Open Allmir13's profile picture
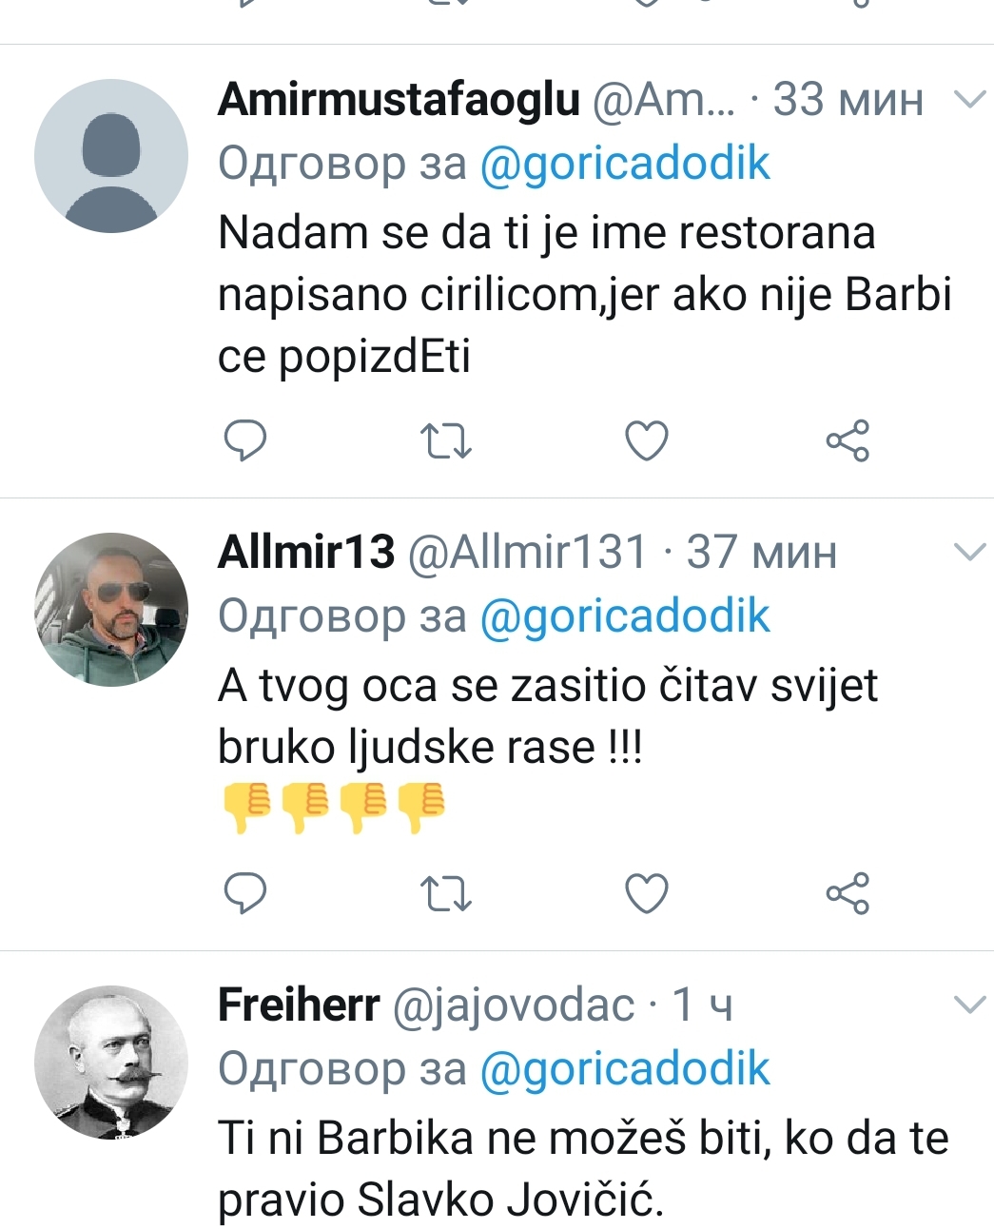Viewport: 994px width, 1229px height. 111,609
